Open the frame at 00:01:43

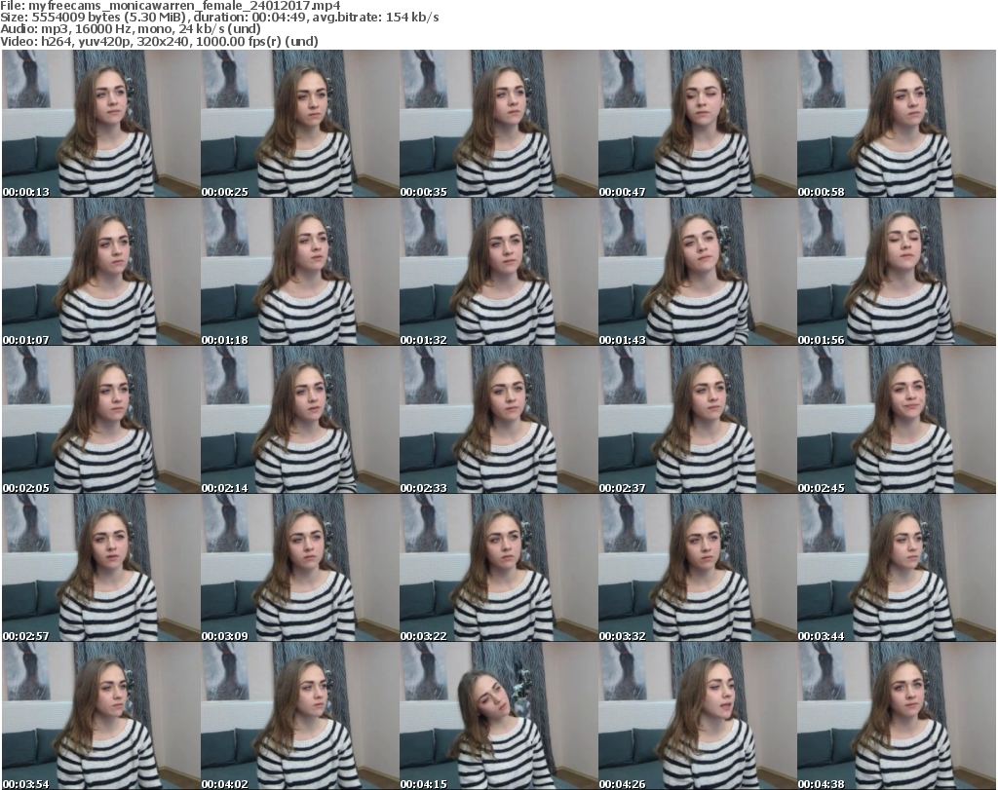[697, 272]
